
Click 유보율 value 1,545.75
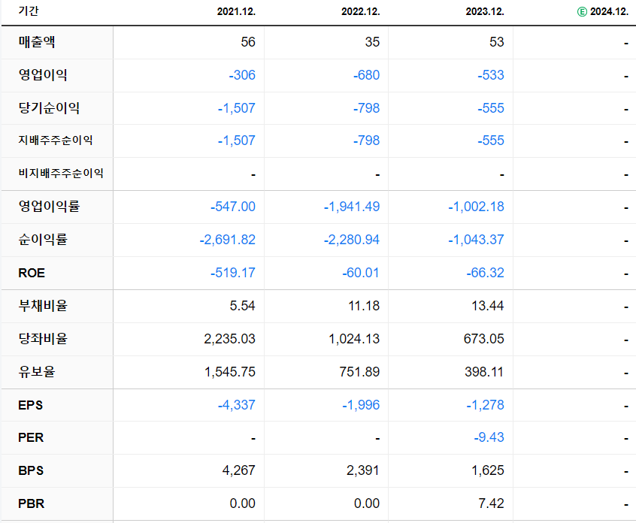230,372
